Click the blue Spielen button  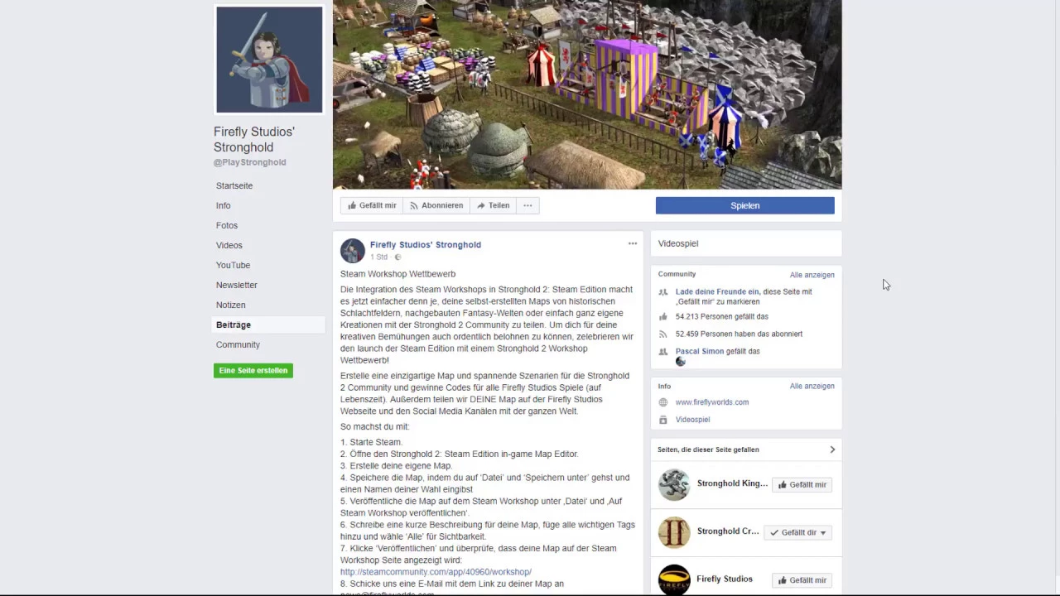click(x=744, y=205)
